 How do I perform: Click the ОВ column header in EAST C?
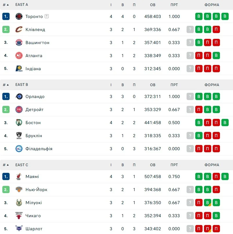(x=153, y=165)
